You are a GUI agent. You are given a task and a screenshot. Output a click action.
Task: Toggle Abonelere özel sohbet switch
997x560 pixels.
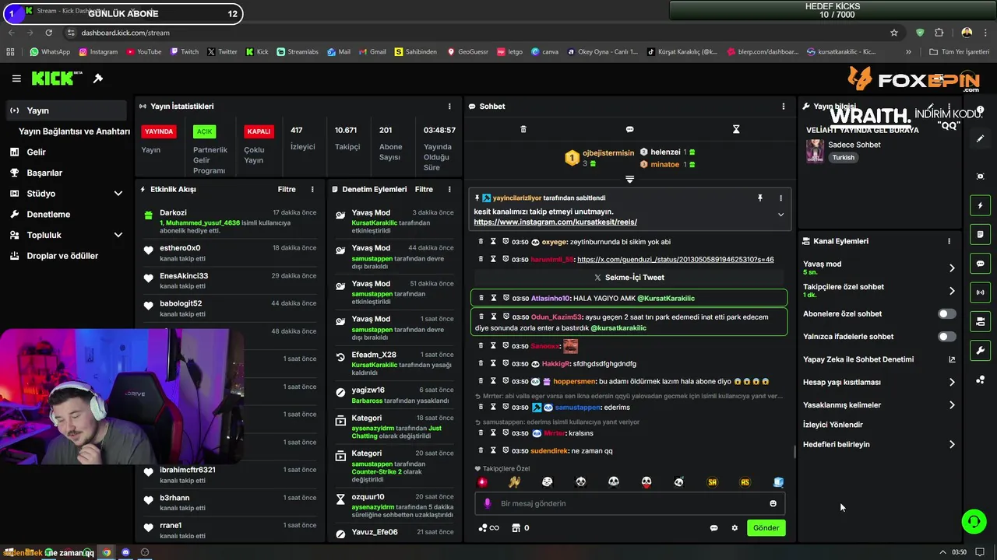(x=946, y=314)
